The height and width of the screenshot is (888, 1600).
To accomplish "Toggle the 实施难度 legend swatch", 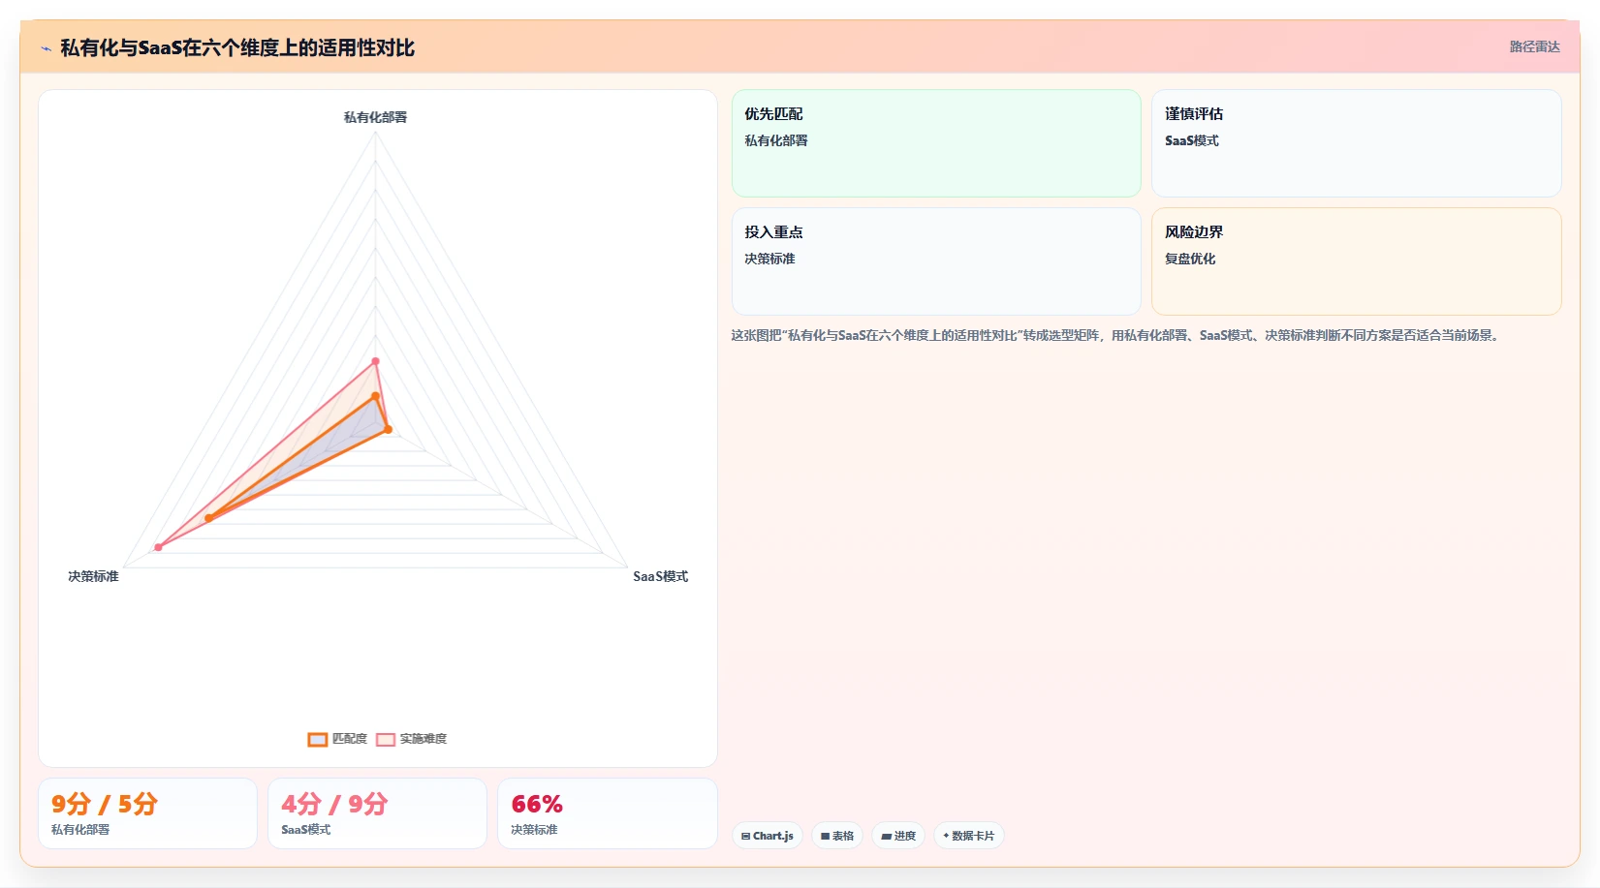I will coord(386,739).
